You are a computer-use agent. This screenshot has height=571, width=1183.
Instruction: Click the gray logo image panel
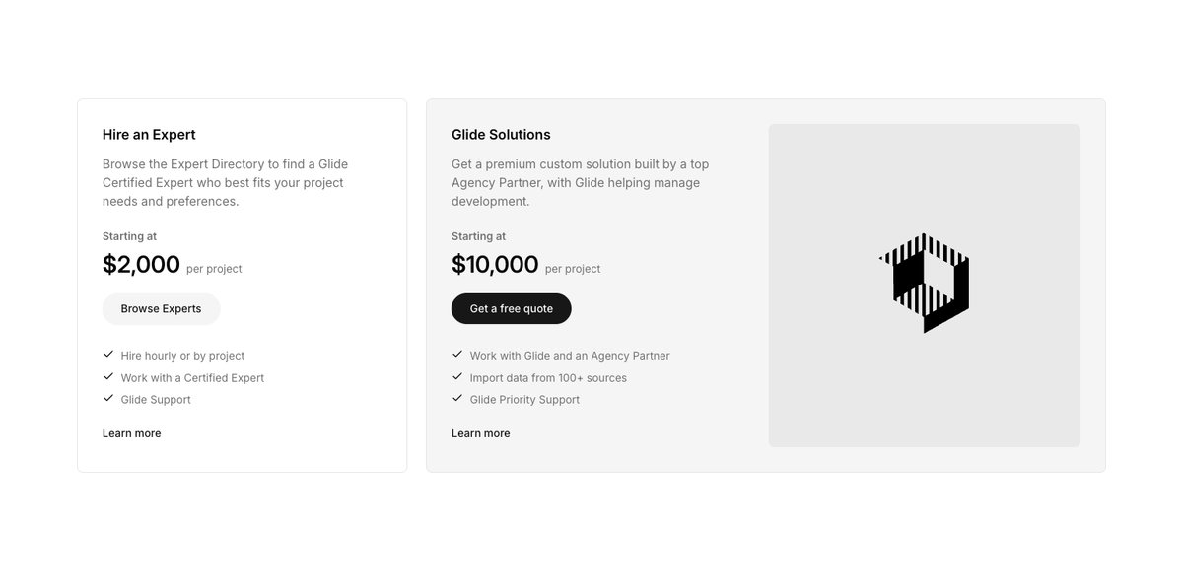coord(925,285)
